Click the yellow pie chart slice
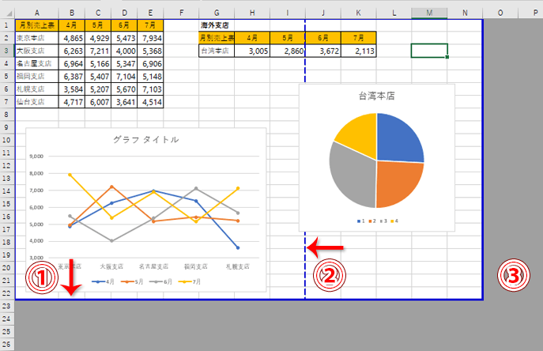This screenshot has width=543, height=351. (360, 135)
